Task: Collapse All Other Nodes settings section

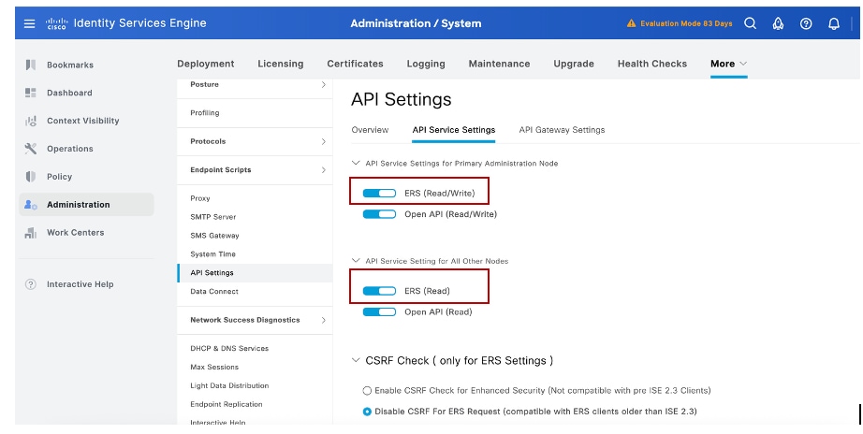Action: [x=356, y=261]
